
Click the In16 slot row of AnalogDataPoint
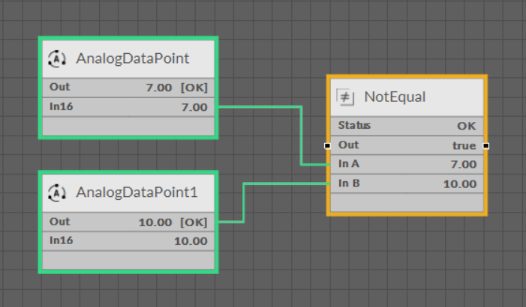128,107
